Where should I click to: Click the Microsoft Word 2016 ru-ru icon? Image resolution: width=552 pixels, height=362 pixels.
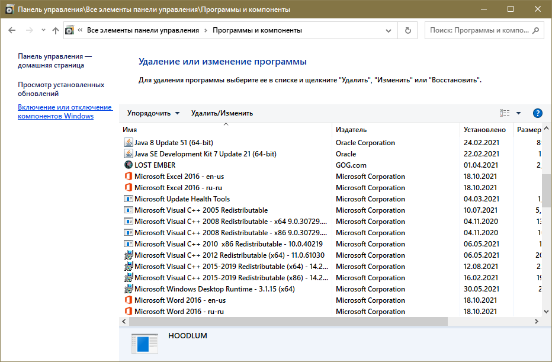[x=129, y=312]
